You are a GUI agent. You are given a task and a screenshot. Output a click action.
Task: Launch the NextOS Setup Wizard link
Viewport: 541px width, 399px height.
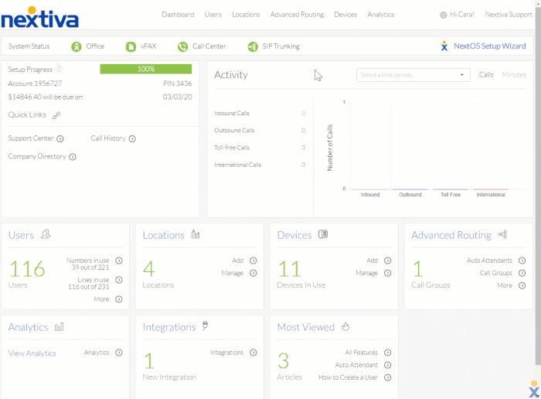489,46
